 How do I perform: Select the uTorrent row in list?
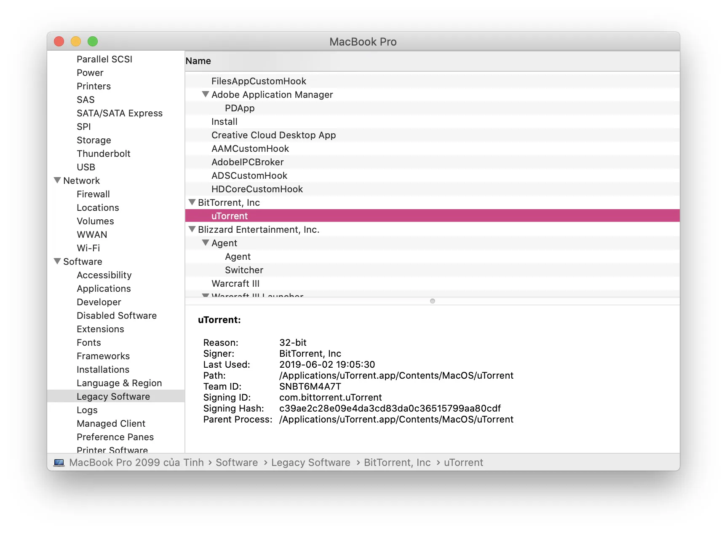[x=432, y=216]
